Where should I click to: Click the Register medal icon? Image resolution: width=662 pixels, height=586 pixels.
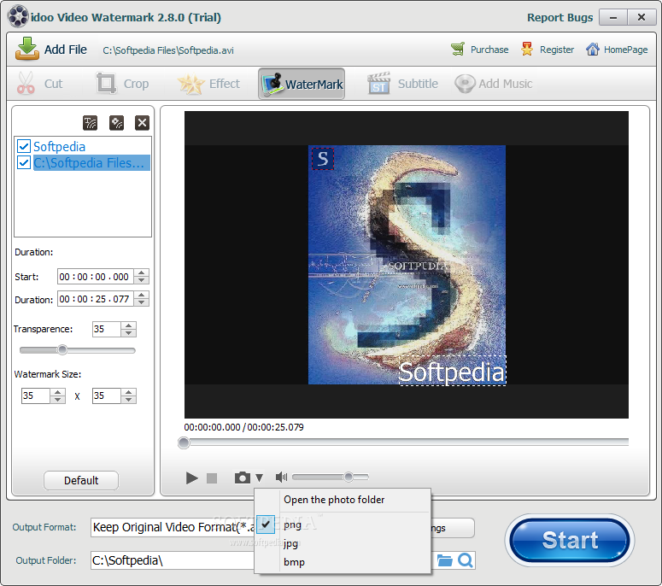527,50
